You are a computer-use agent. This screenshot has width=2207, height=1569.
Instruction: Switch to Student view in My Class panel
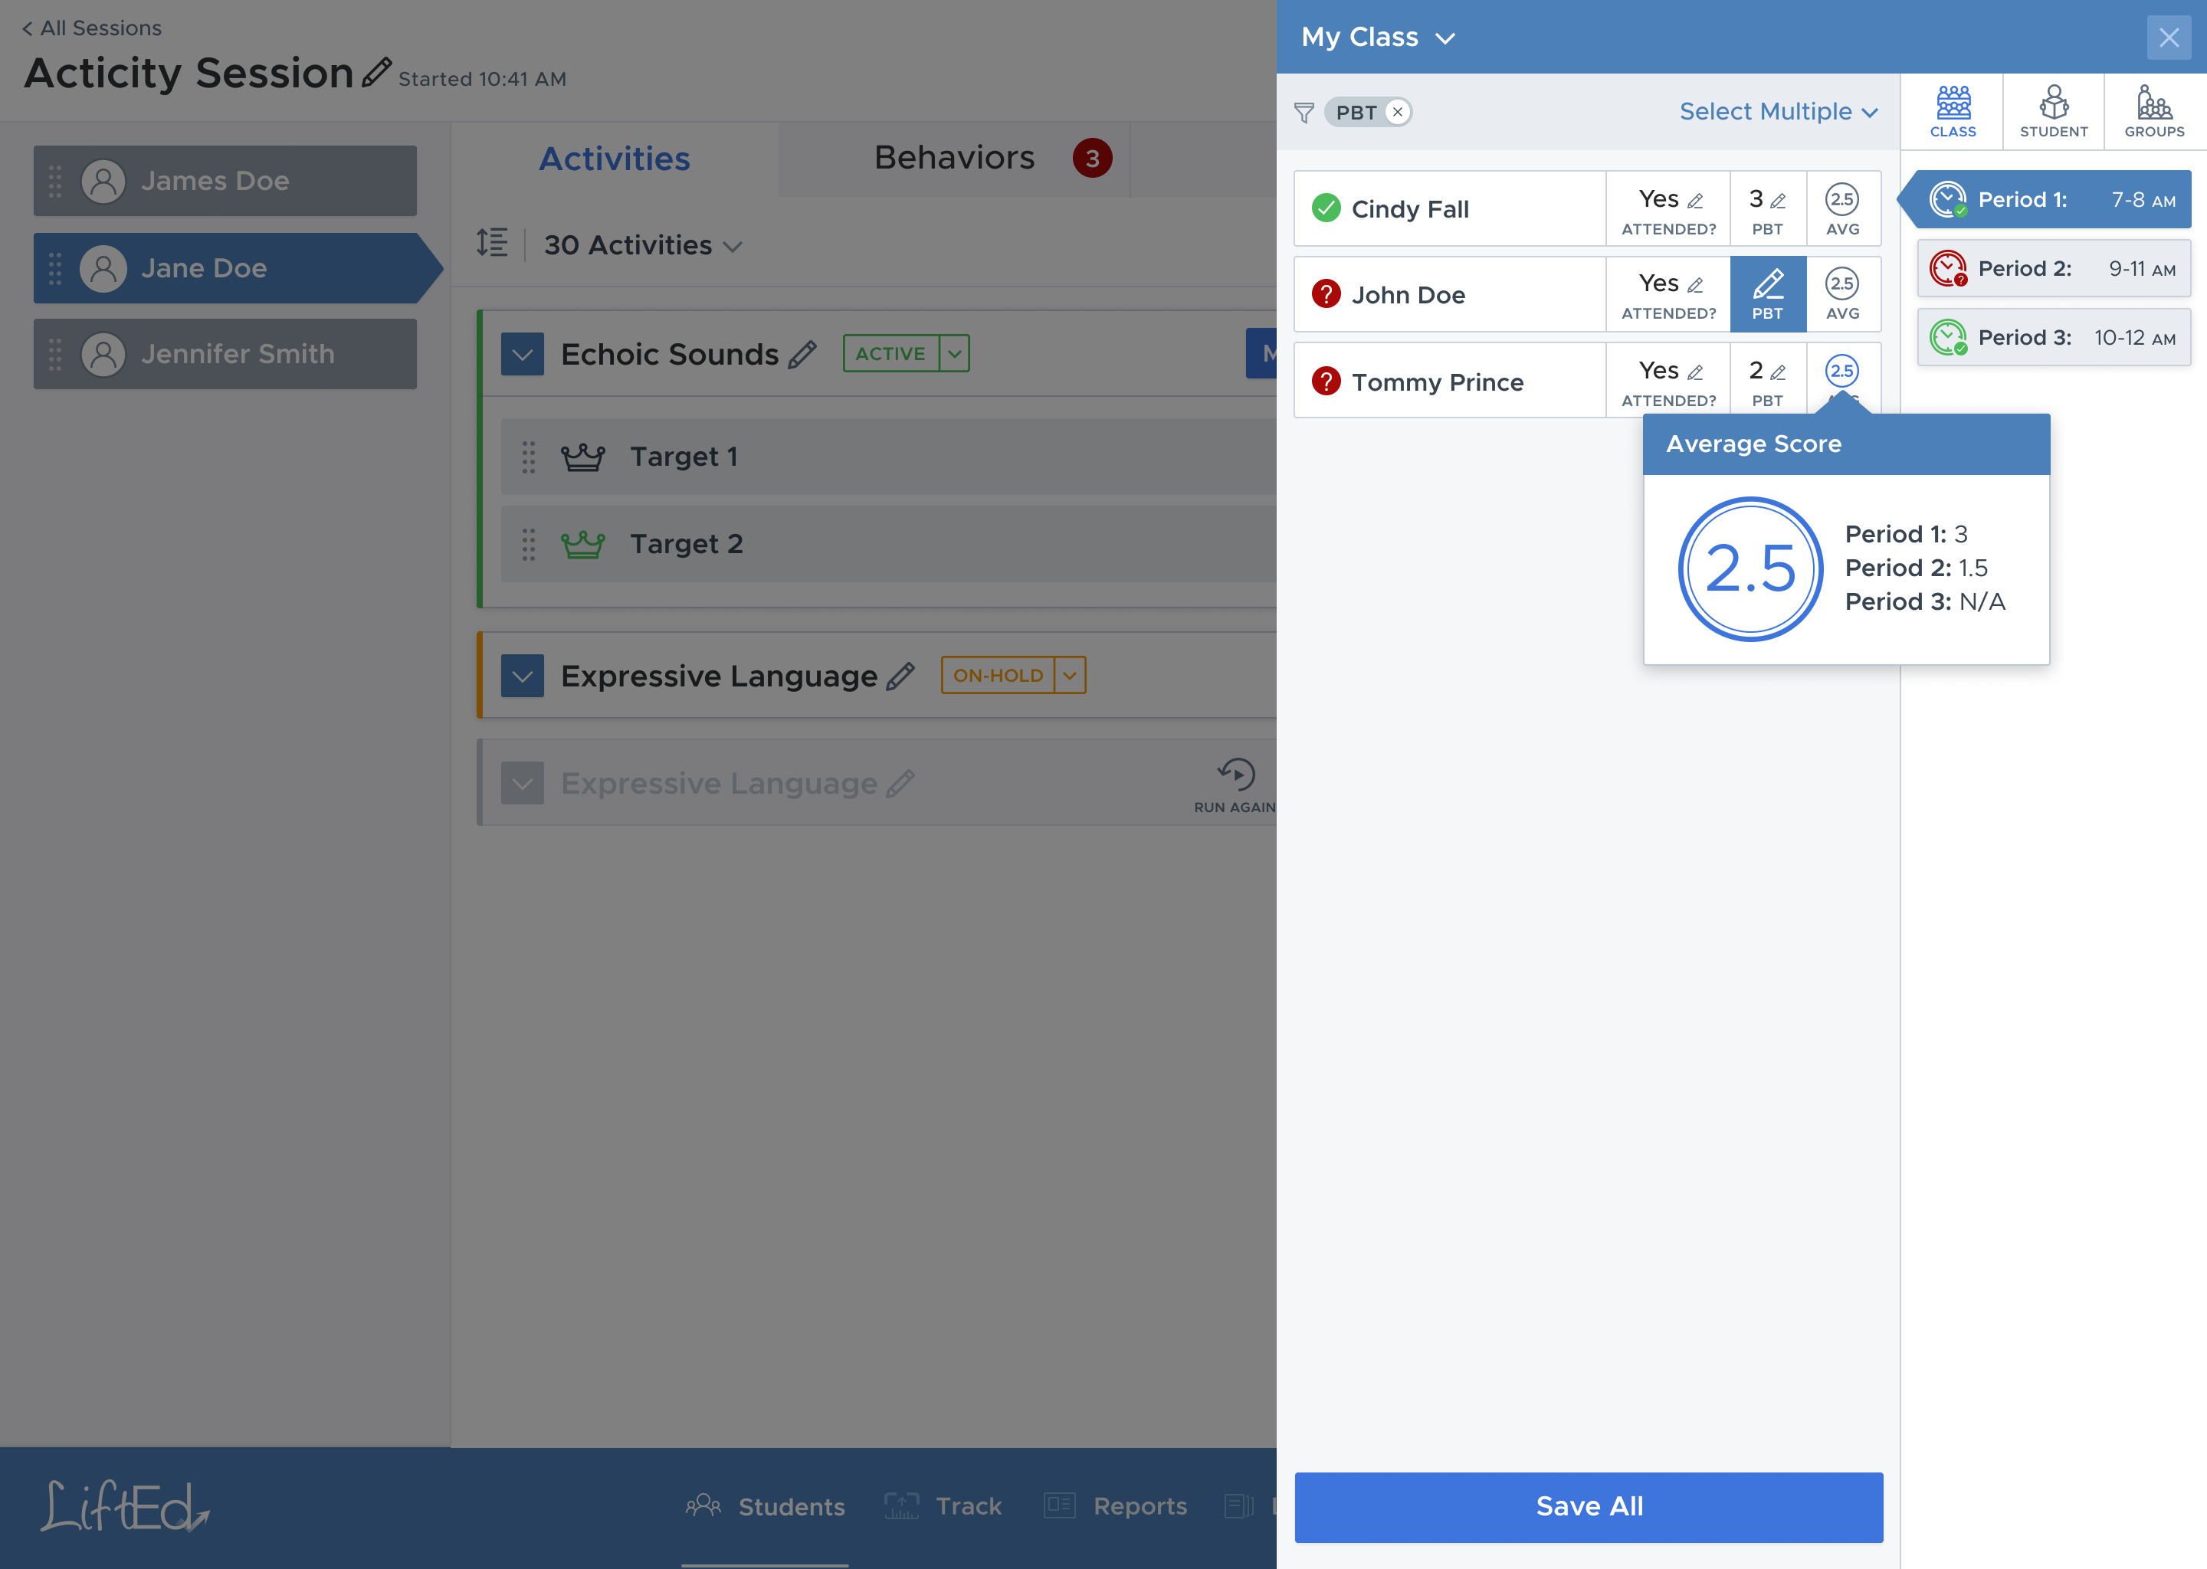pyautogui.click(x=2052, y=110)
